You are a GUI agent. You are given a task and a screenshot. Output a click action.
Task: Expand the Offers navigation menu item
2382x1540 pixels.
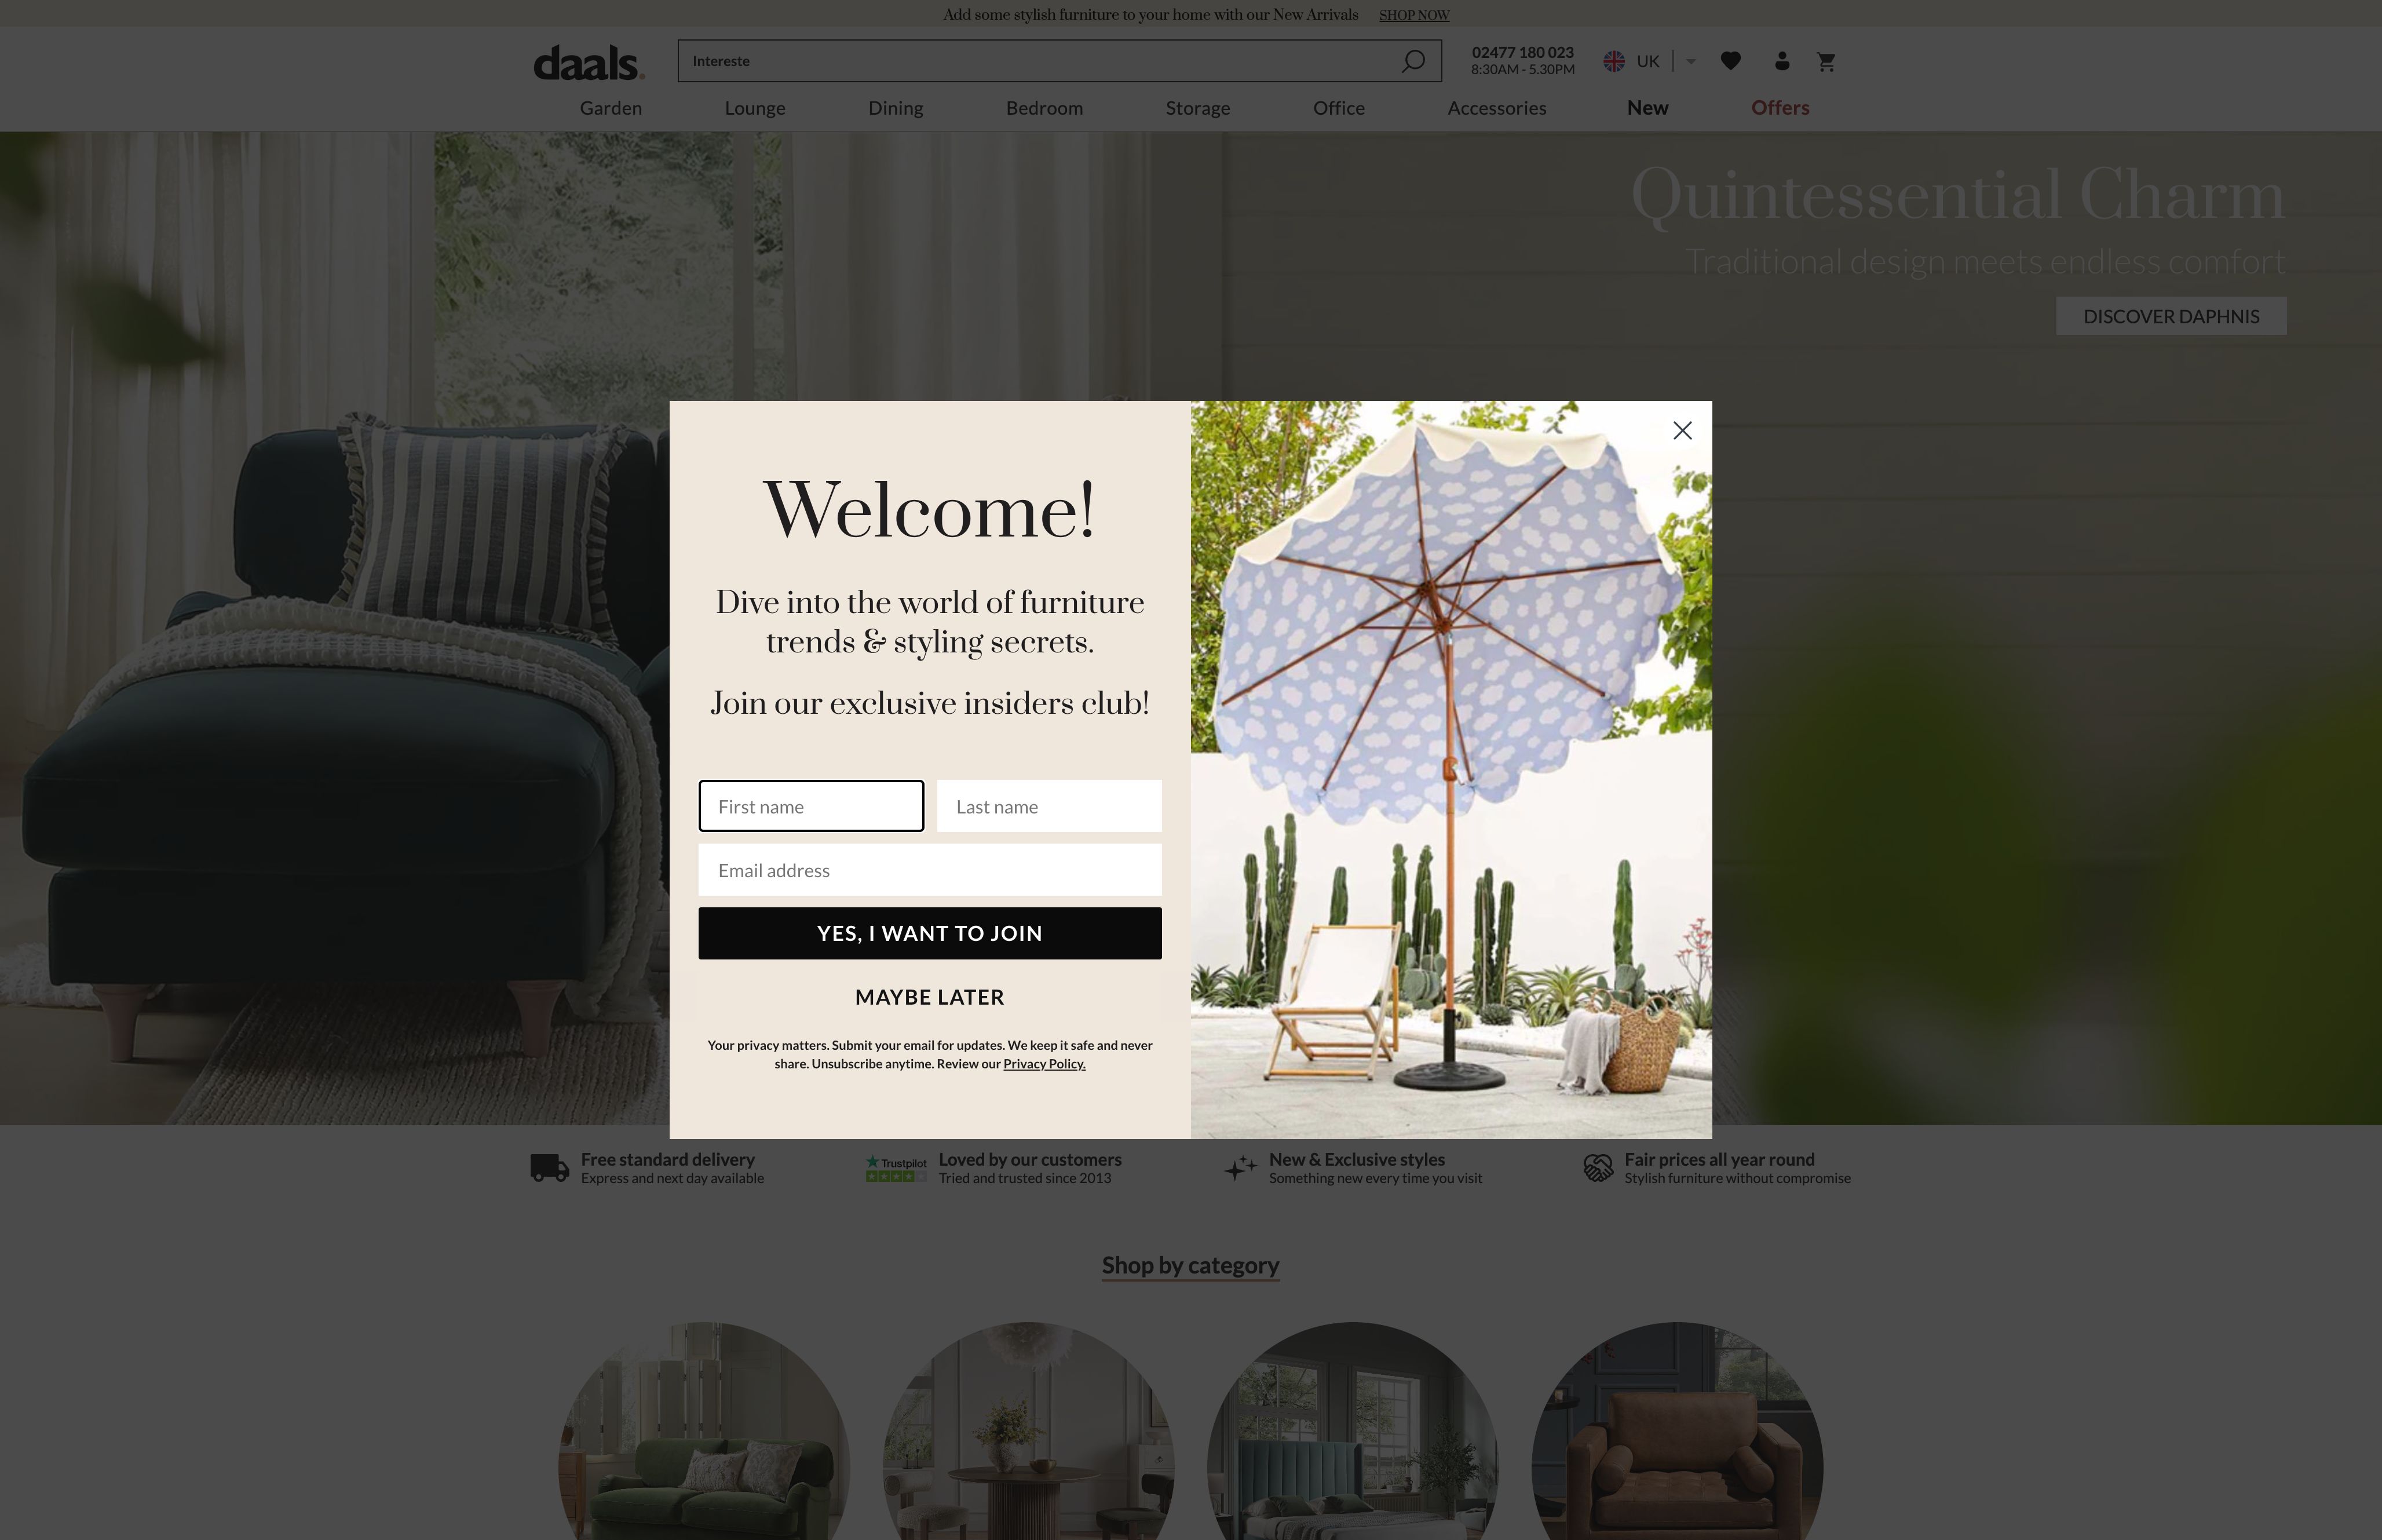point(1780,108)
